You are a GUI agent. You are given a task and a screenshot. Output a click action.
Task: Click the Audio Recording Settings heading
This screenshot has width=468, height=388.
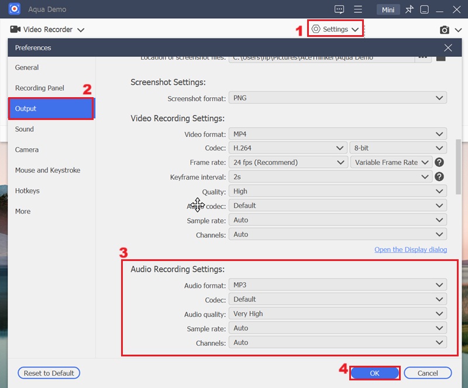coord(178,269)
